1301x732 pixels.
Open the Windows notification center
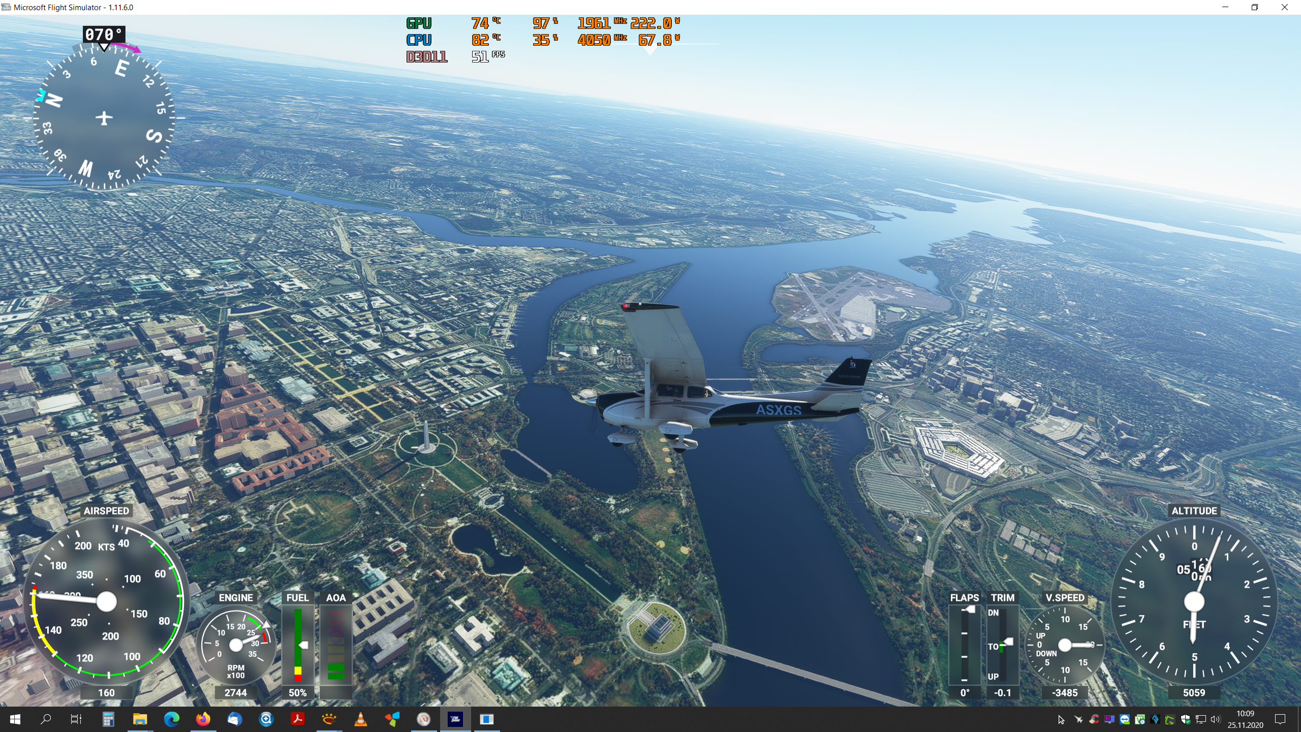[1280, 719]
